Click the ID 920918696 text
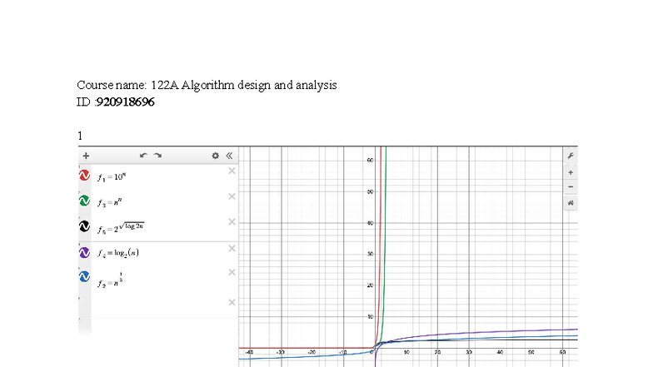This screenshot has width=653, height=367. [115, 102]
